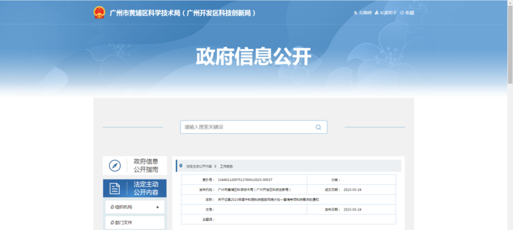The height and width of the screenshot is (230, 513).
Task: Click the magnifier search icon
Action: pyautogui.click(x=319, y=127)
